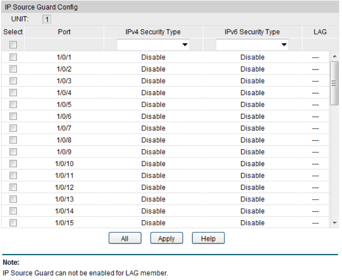Click the All button

coord(125,239)
